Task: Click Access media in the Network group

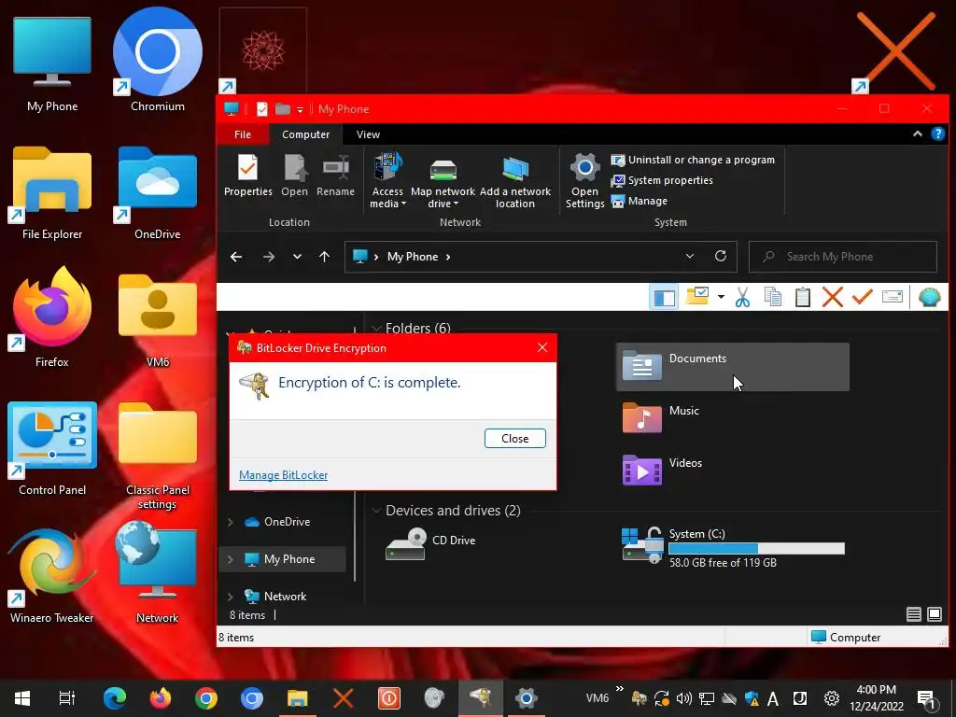Action: (x=387, y=181)
